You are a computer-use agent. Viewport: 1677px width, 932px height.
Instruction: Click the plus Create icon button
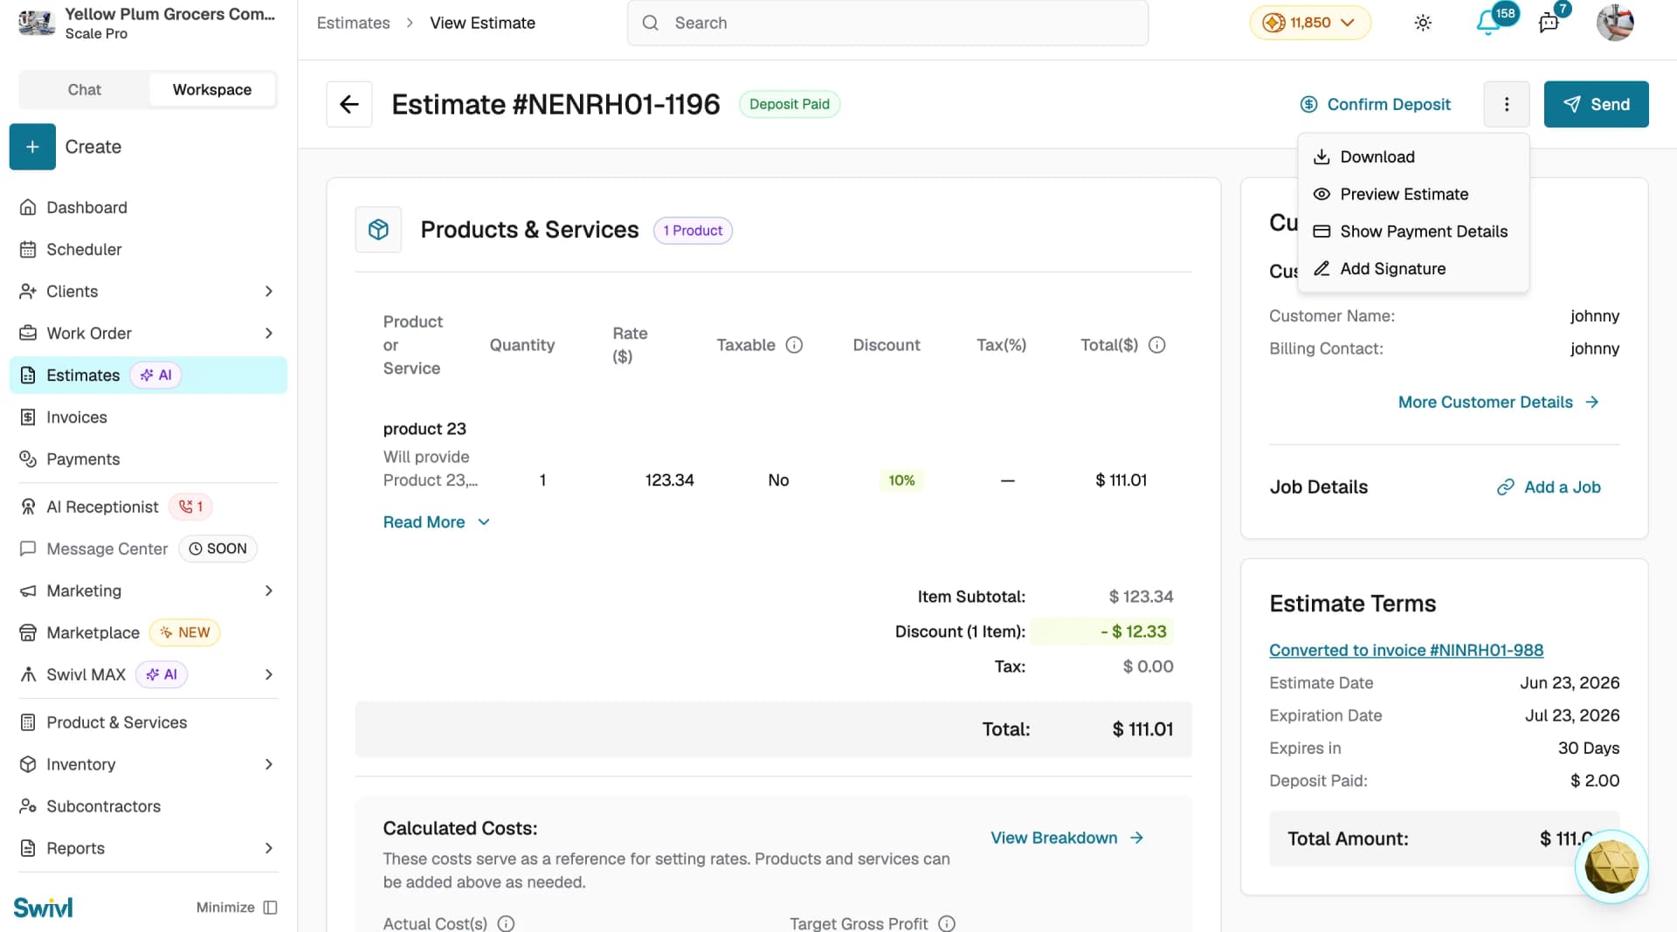[32, 147]
